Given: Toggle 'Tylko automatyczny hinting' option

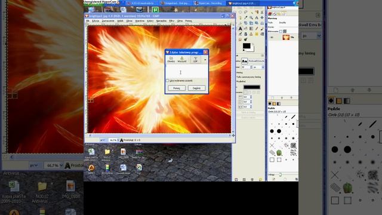Looking at the screenshot, I should tap(248, 77).
